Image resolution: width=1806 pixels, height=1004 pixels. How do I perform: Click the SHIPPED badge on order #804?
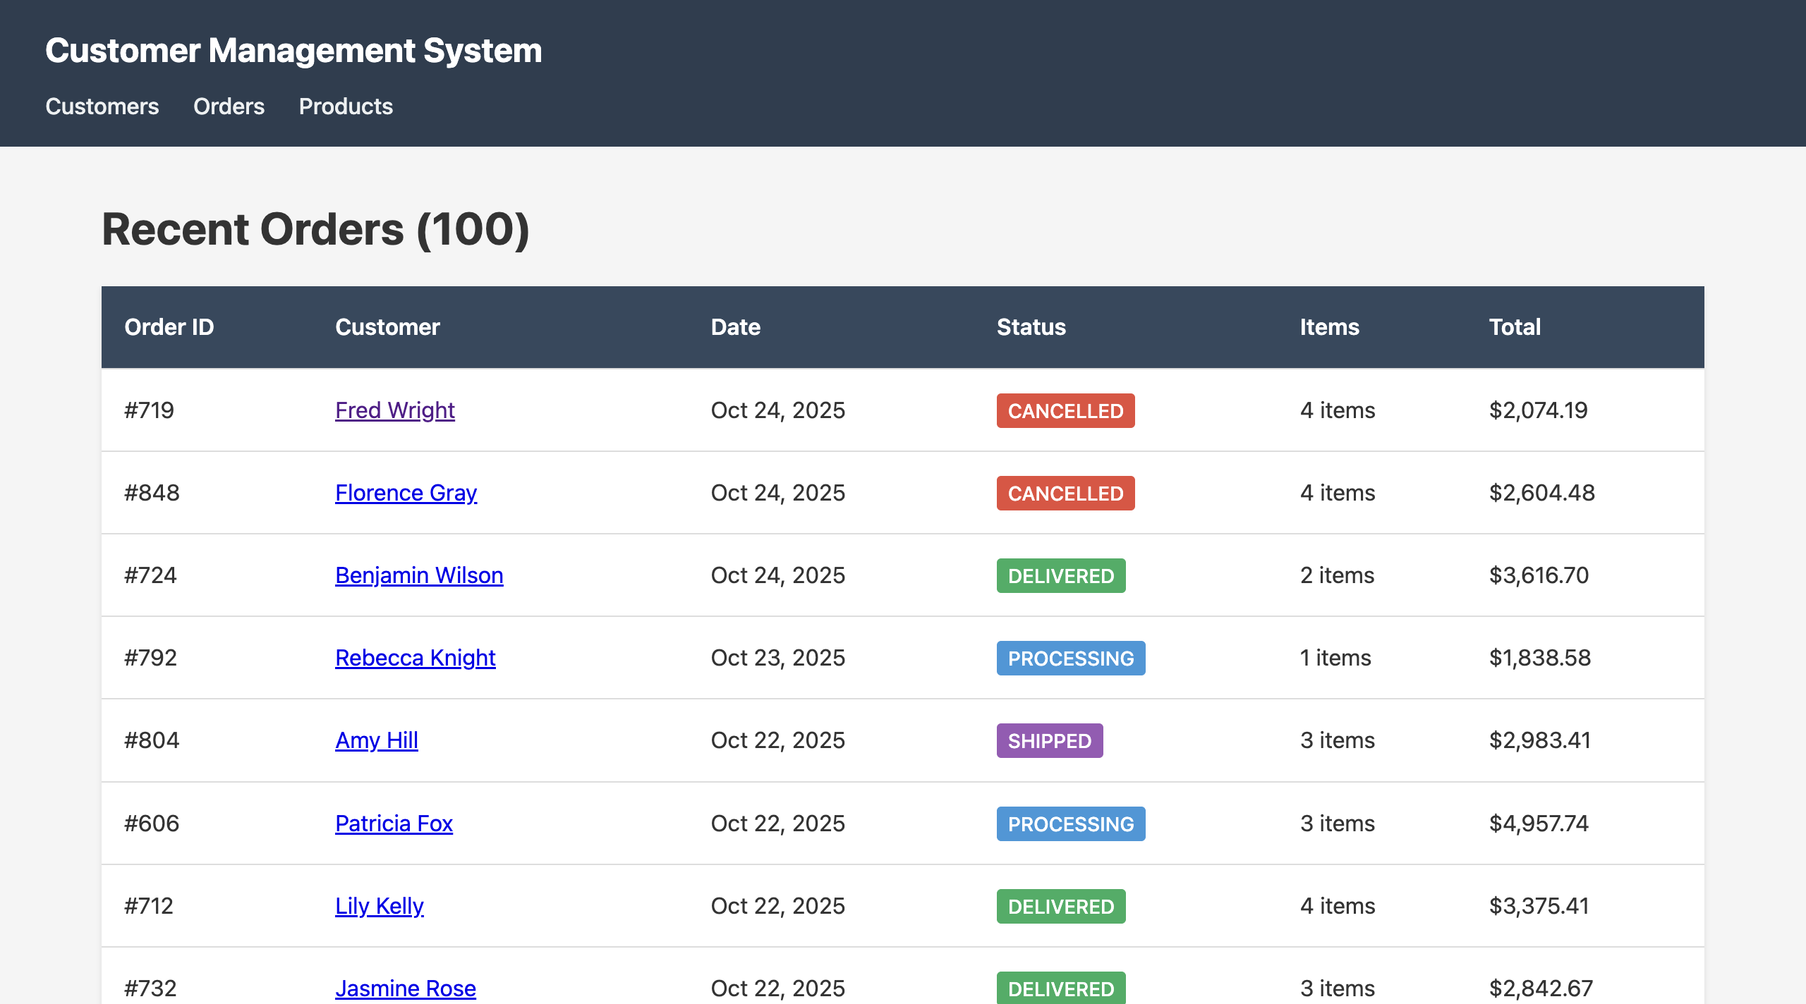tap(1049, 740)
